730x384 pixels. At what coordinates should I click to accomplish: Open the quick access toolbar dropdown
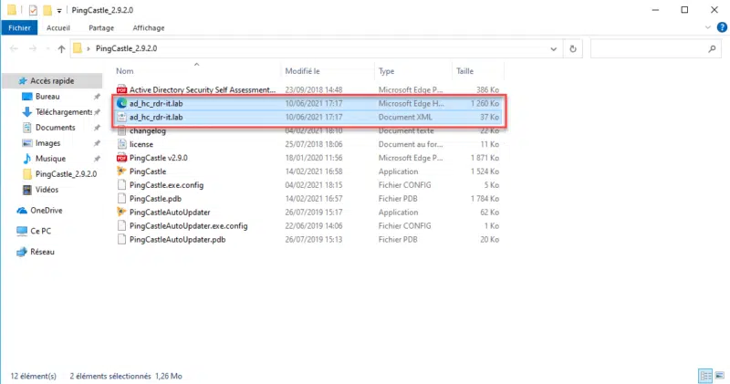pos(59,10)
